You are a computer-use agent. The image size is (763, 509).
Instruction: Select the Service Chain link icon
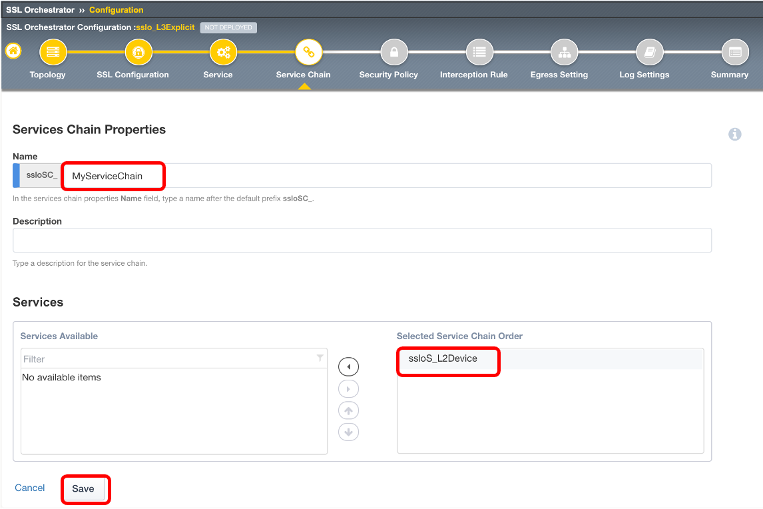pos(308,51)
